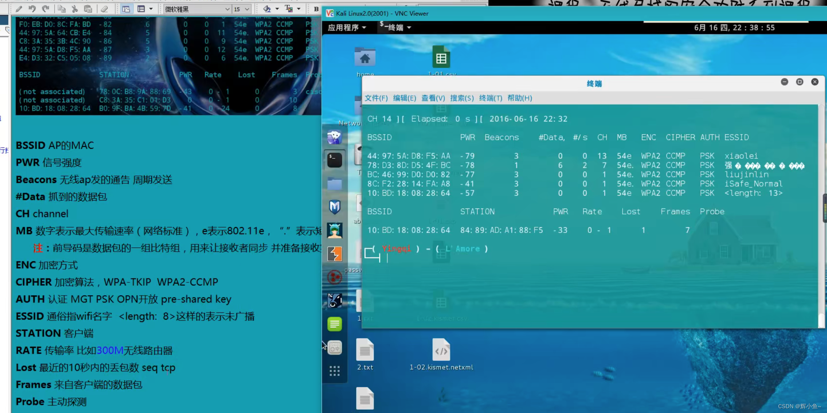Screen dimensions: 827x413
Task: Open the 2.txt file on desktop
Action: 365,354
